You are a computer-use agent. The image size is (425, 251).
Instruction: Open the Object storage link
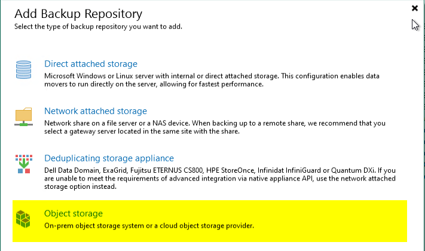pyautogui.click(x=74, y=213)
